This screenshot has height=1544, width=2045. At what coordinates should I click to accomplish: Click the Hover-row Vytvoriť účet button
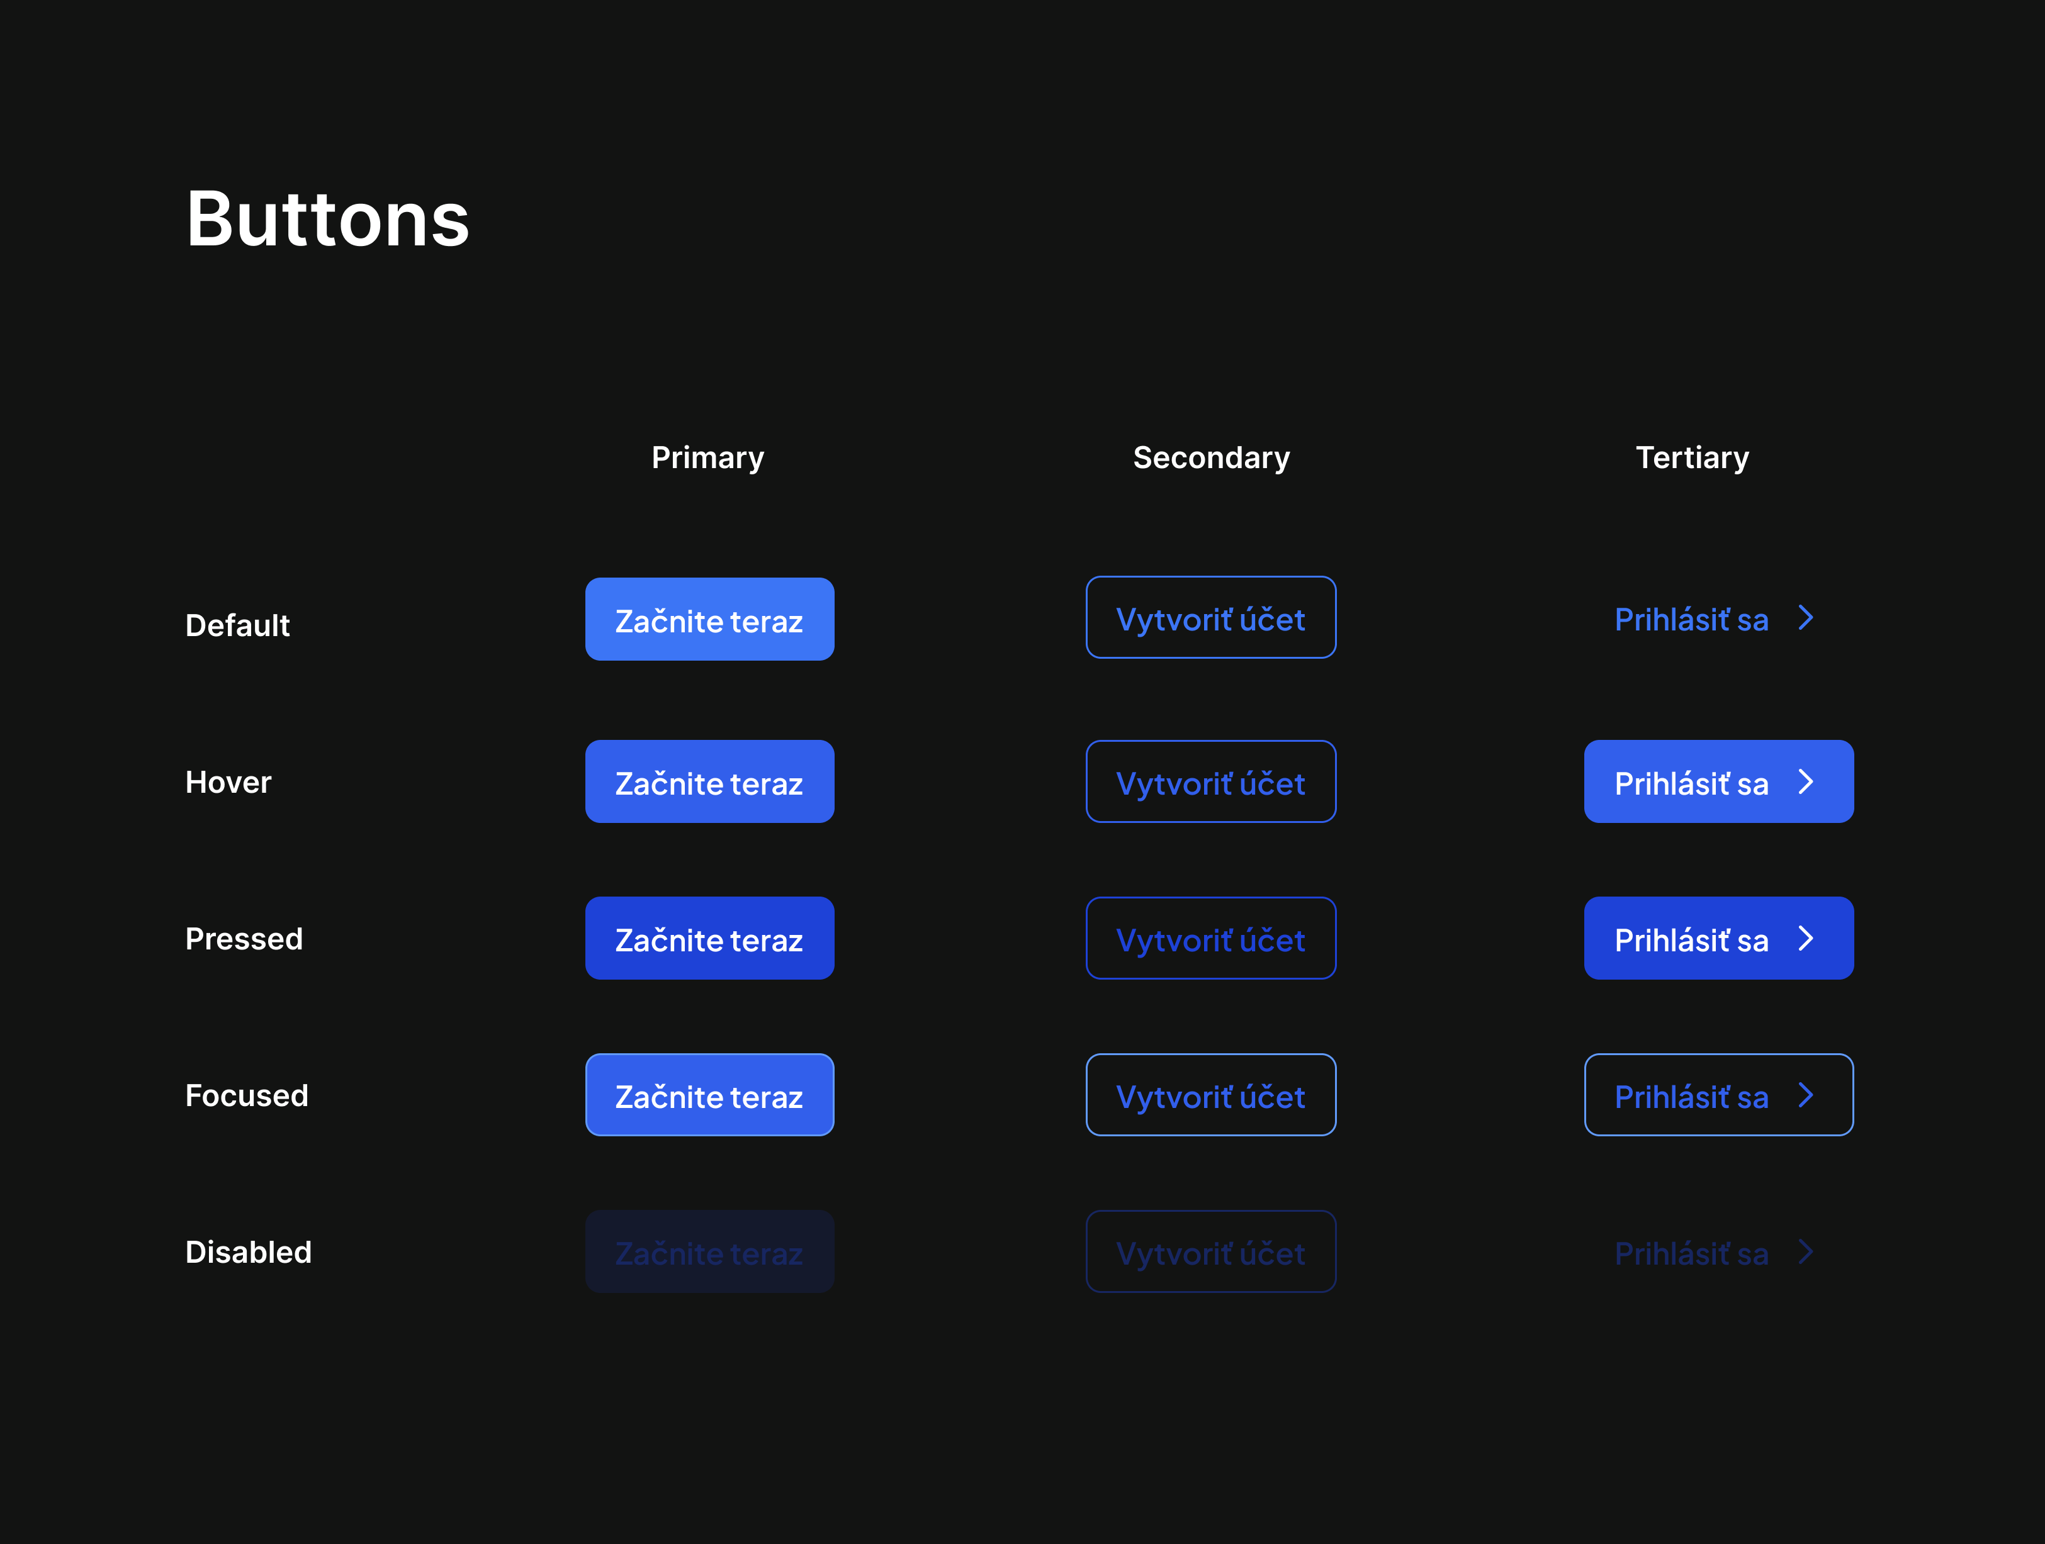(x=1210, y=781)
